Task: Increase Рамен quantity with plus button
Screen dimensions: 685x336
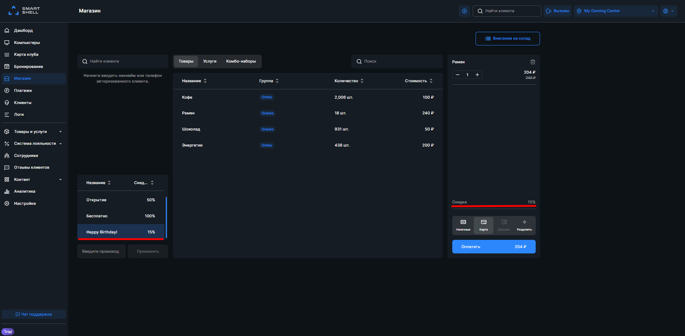Action: coord(477,75)
